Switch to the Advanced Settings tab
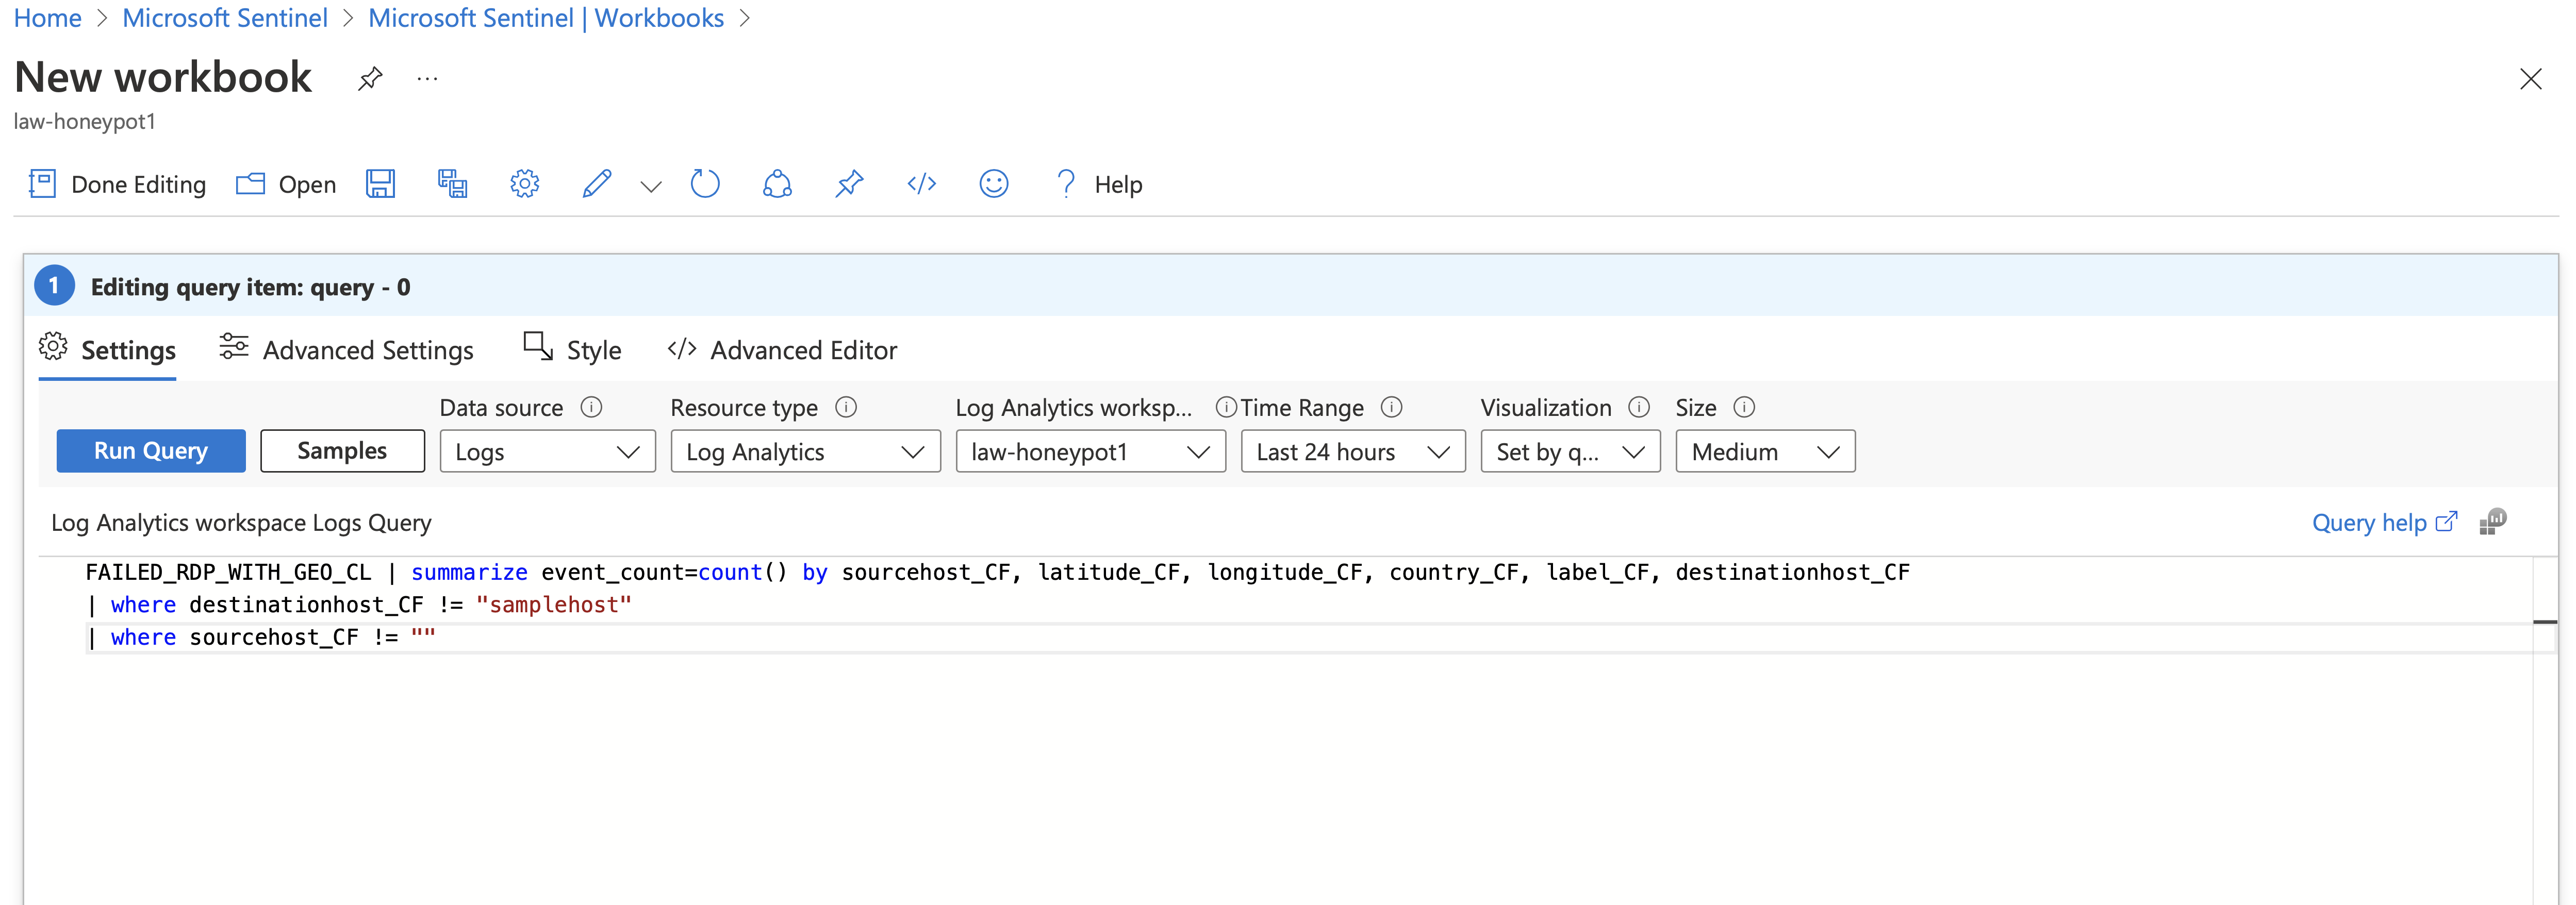Image resolution: width=2576 pixels, height=905 pixels. coord(347,349)
